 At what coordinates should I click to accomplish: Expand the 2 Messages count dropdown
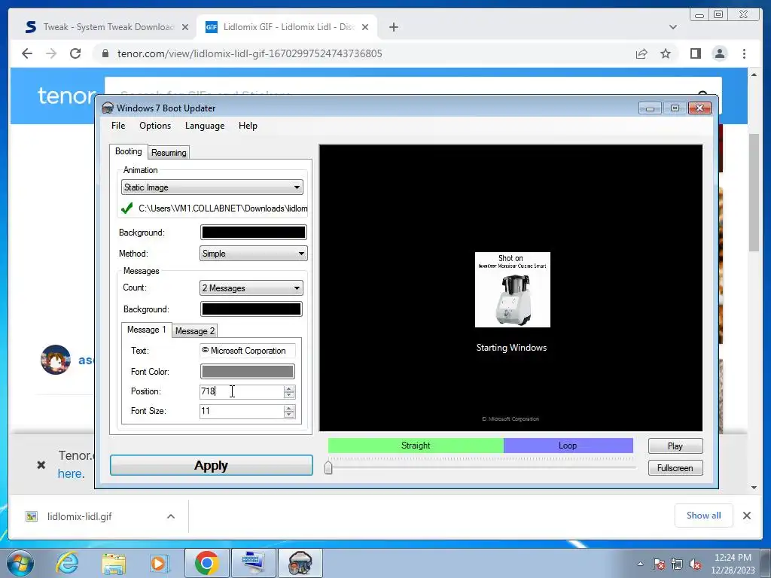(251, 288)
